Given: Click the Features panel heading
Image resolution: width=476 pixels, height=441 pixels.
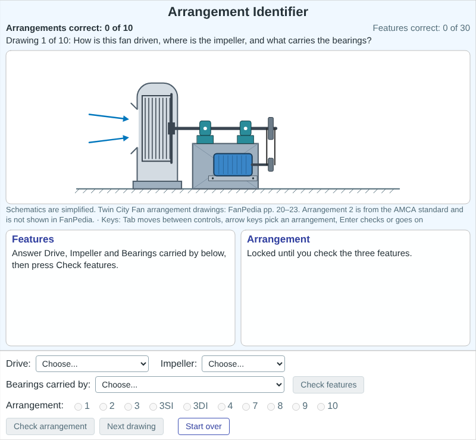Looking at the screenshot, I should [33, 239].
